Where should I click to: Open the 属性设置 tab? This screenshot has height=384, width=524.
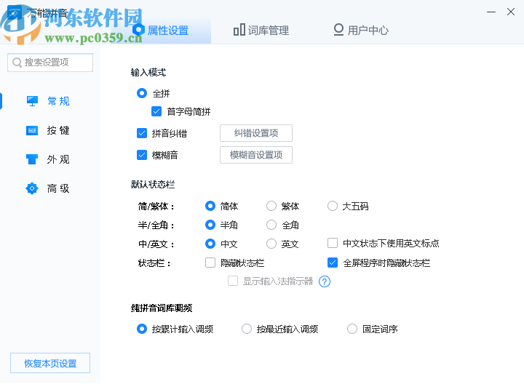pyautogui.click(x=161, y=31)
